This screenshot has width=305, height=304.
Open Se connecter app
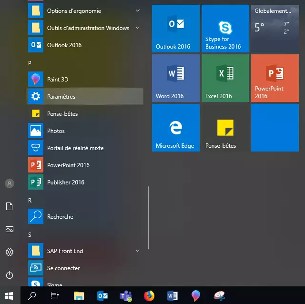(x=86, y=268)
